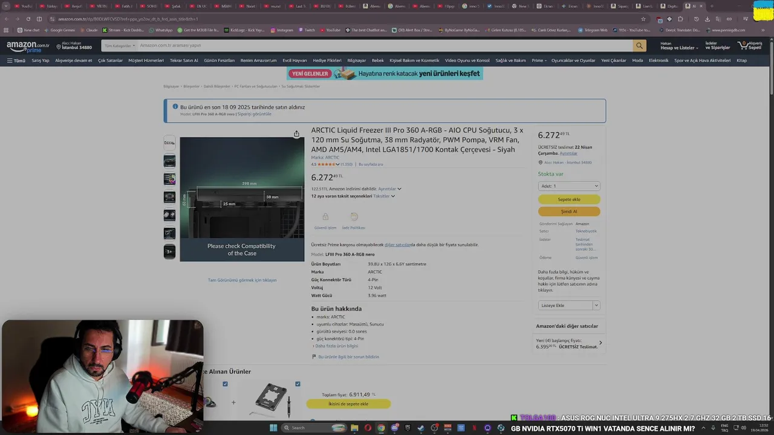
Task: Open the Adet quantity dropdown
Action: click(569, 186)
